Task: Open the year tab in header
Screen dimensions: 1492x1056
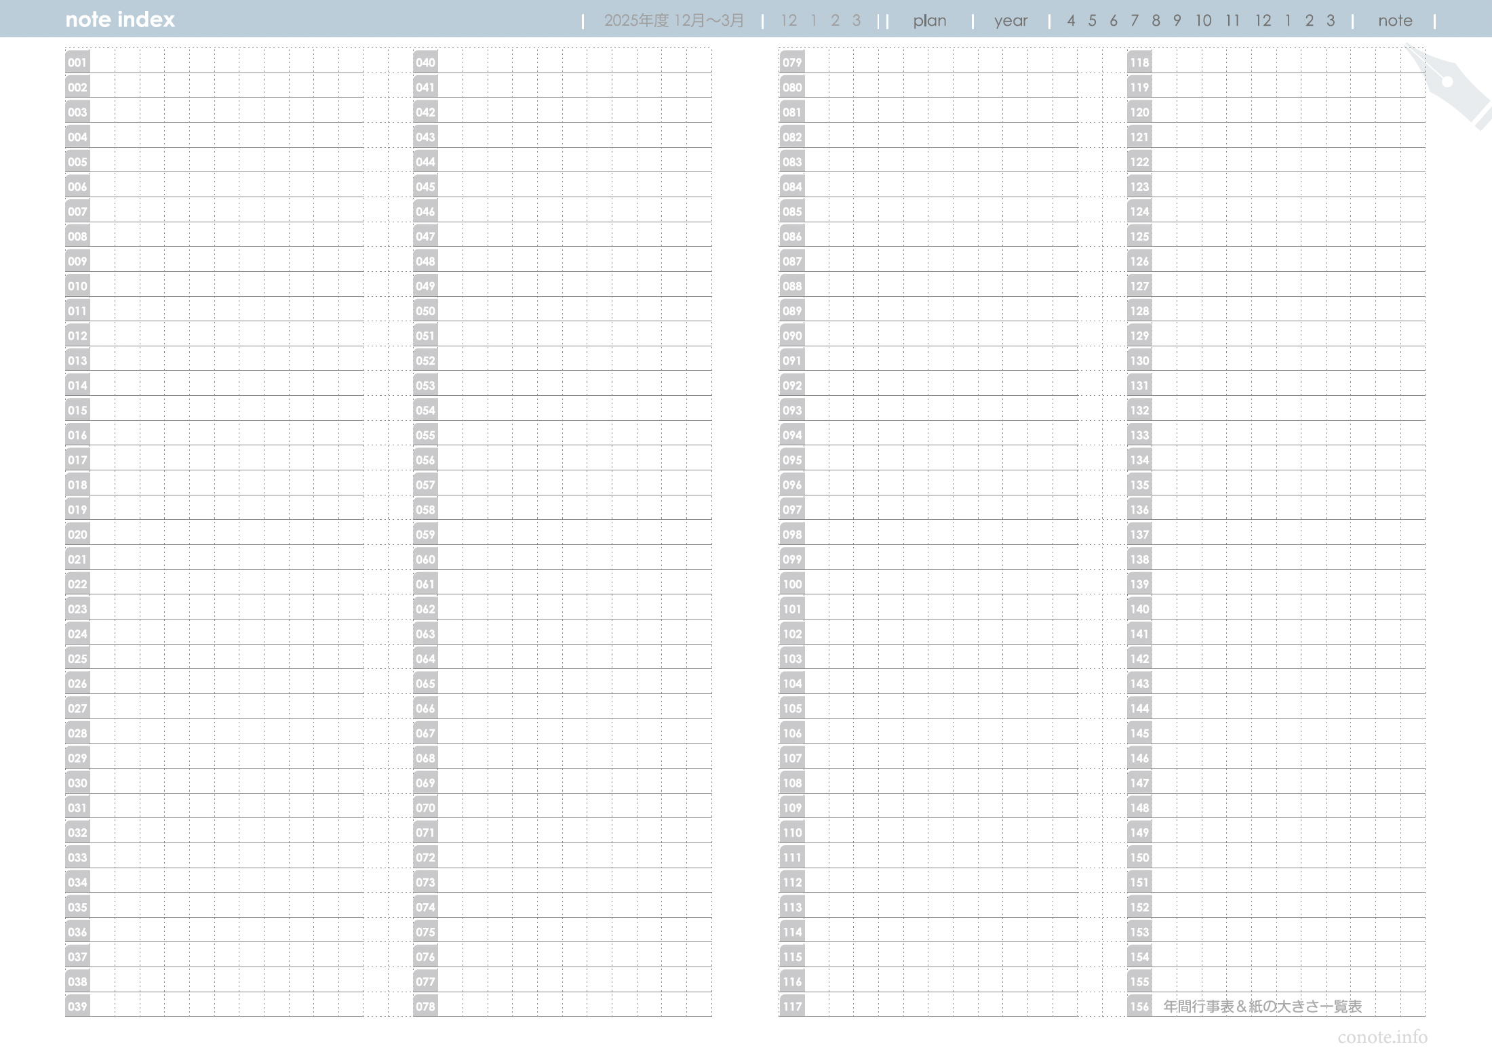Action: (x=1010, y=20)
